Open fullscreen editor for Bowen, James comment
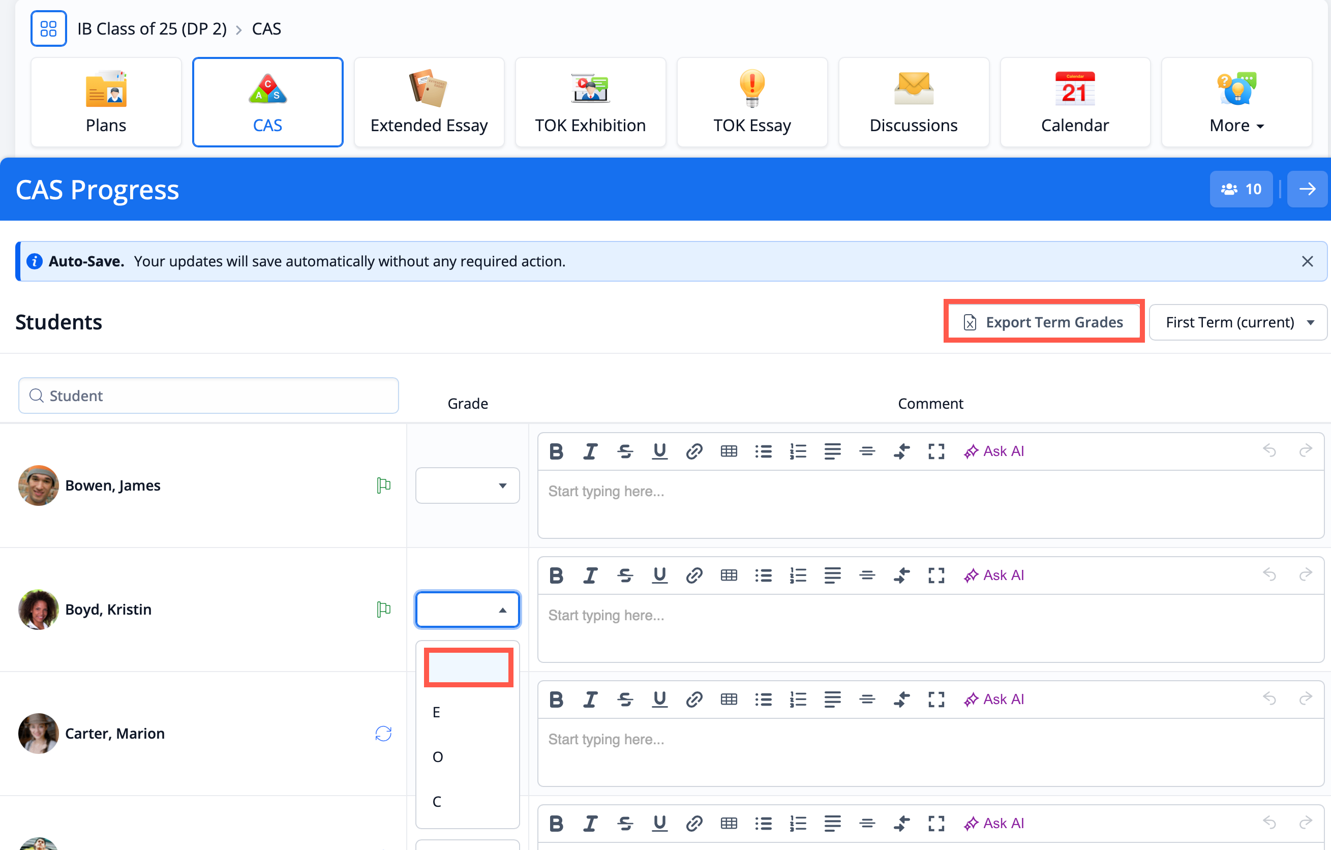The height and width of the screenshot is (850, 1331). coord(936,451)
